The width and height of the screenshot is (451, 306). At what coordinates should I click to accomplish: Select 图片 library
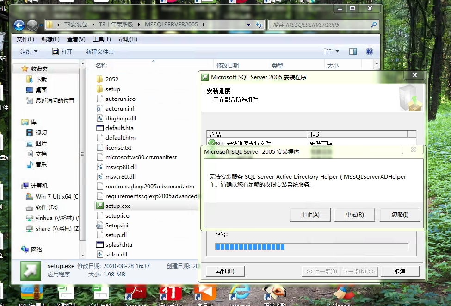[x=41, y=143]
